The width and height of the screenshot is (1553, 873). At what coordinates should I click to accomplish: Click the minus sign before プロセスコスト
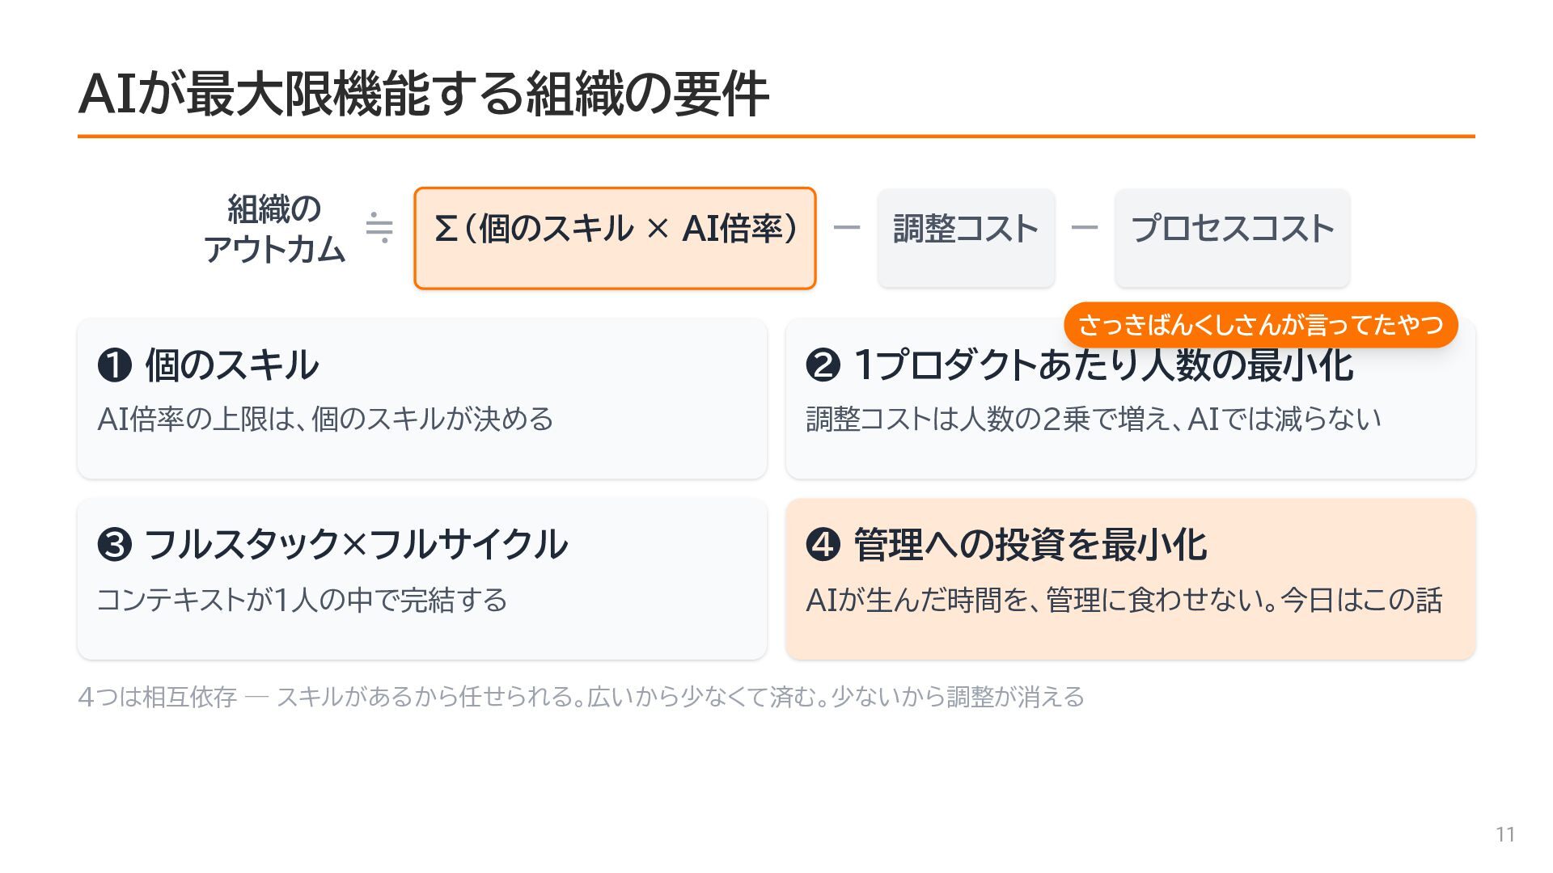tap(1084, 228)
